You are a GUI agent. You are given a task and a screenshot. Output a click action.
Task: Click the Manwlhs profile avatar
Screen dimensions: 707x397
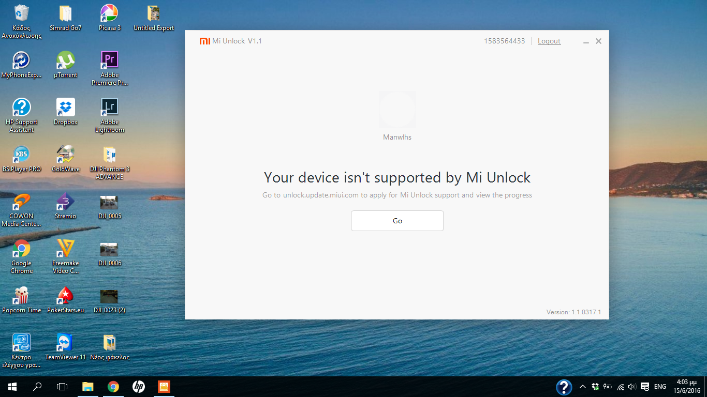point(397,110)
